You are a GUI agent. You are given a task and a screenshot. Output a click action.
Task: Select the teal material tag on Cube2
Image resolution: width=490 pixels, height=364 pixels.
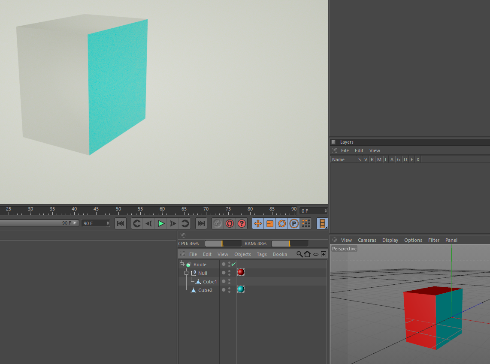pos(241,289)
